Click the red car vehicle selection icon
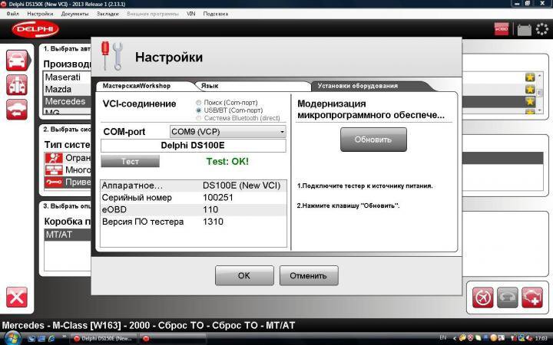Viewport: 553px width, 345px height. [17, 61]
